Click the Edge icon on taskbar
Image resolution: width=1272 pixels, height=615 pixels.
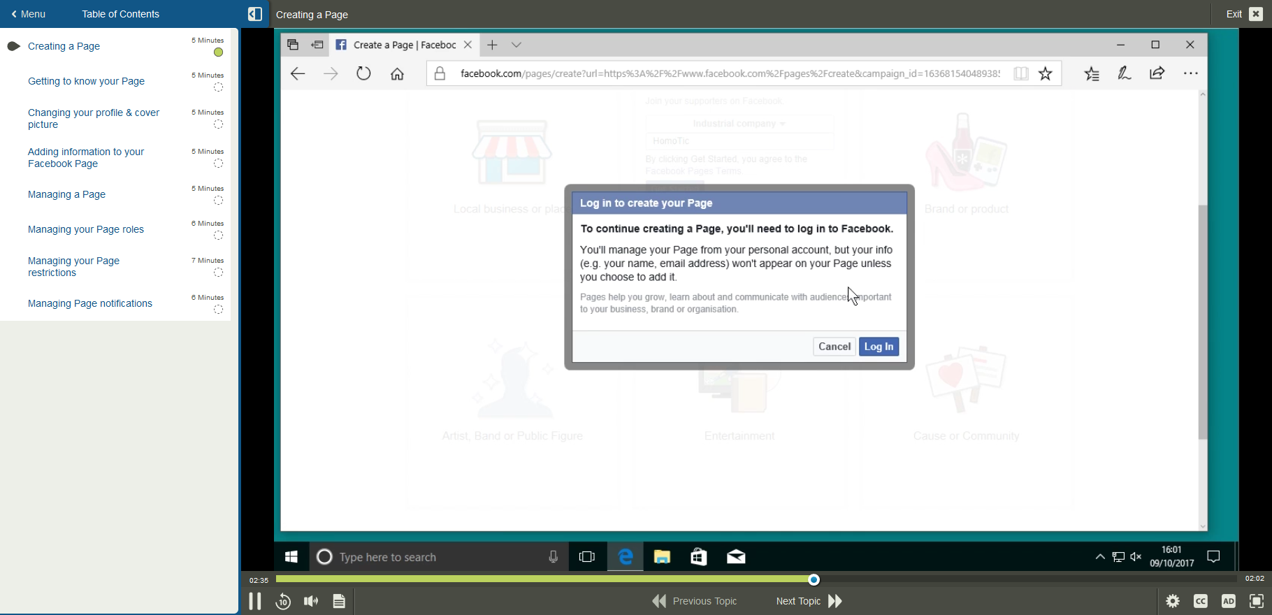point(626,557)
